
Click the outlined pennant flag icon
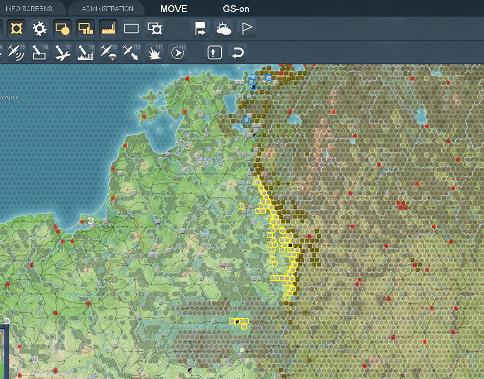(246, 29)
